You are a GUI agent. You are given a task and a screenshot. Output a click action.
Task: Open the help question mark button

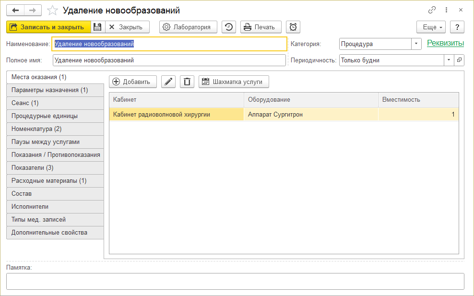pyautogui.click(x=457, y=27)
